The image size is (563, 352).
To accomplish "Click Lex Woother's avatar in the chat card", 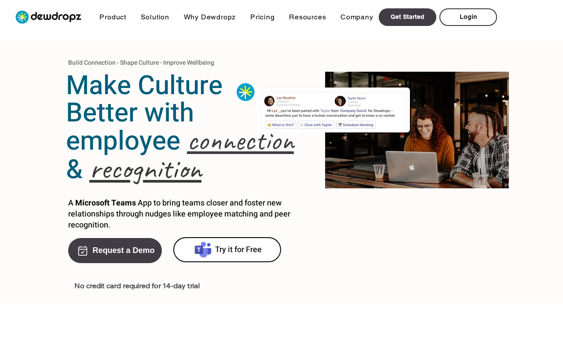I will coord(269,101).
